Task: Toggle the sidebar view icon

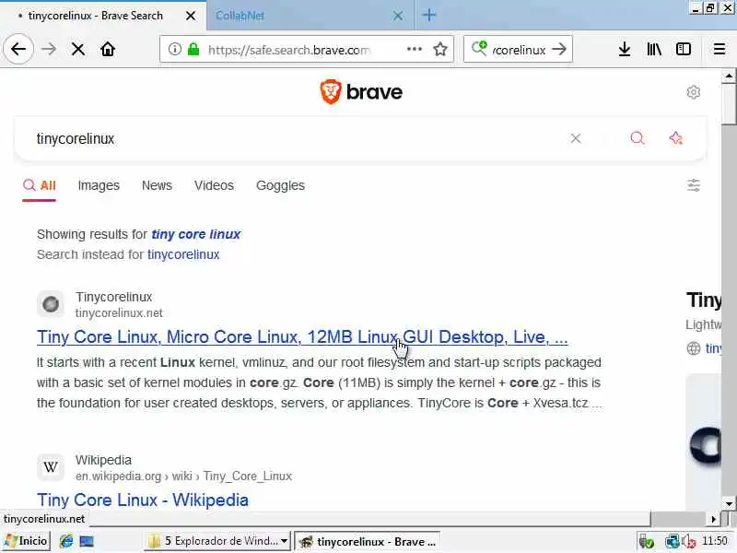Action: 683,49
